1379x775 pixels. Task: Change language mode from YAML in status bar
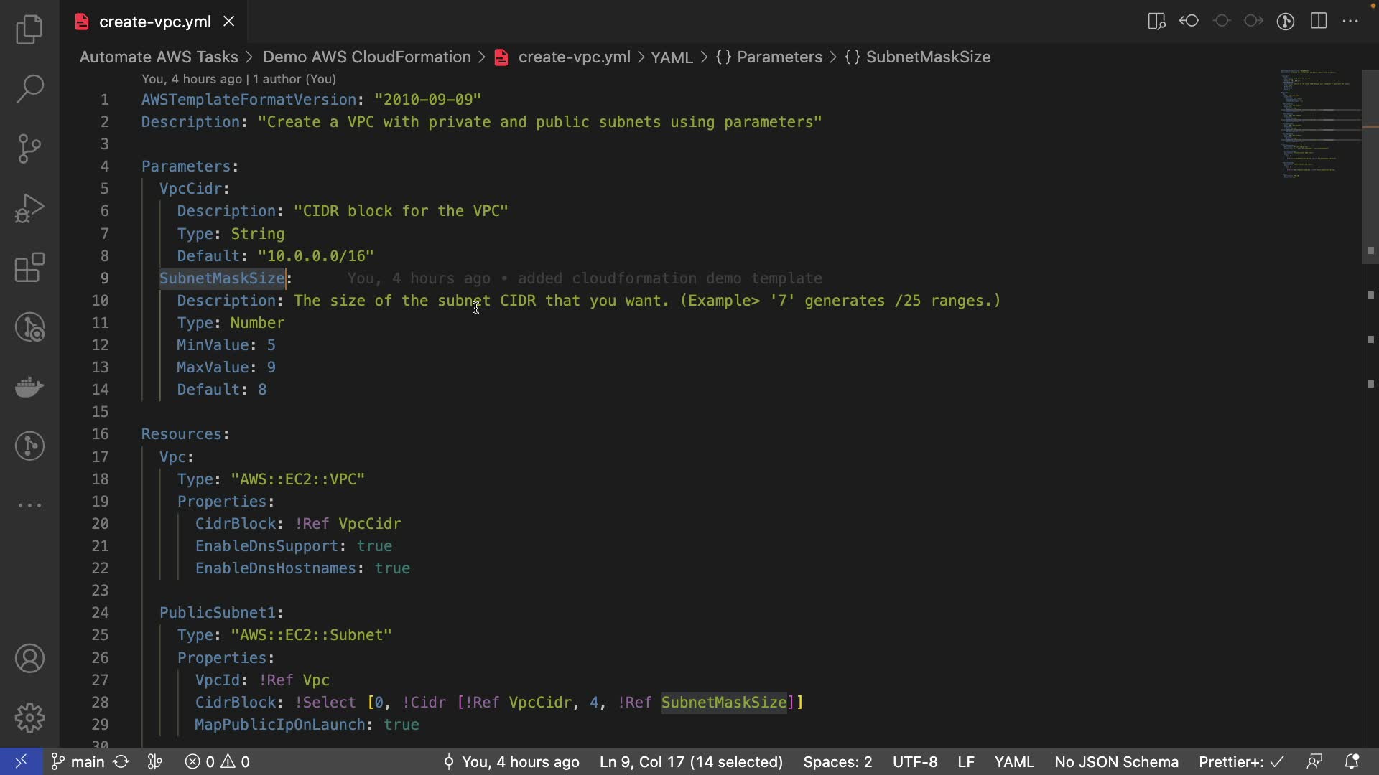pos(1013,761)
